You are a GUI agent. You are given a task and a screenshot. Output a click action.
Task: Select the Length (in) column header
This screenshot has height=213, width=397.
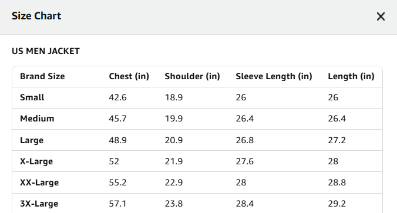pos(351,76)
